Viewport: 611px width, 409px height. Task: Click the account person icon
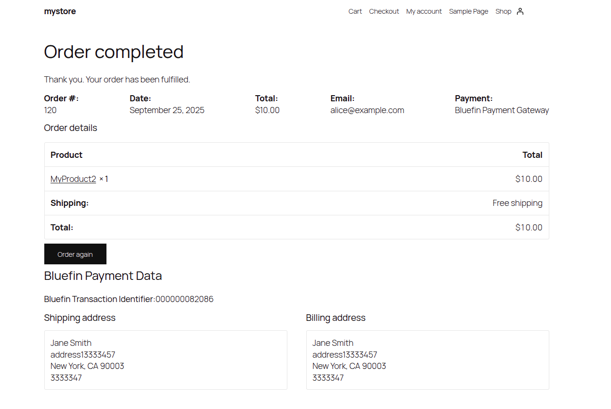[520, 11]
